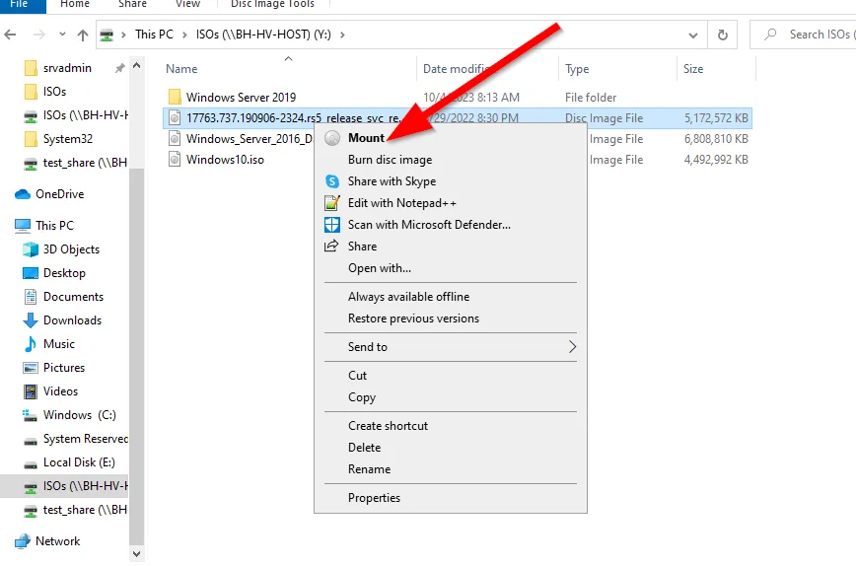Open the Disc Image Tools tab
The image size is (856, 566).
pos(272,4)
